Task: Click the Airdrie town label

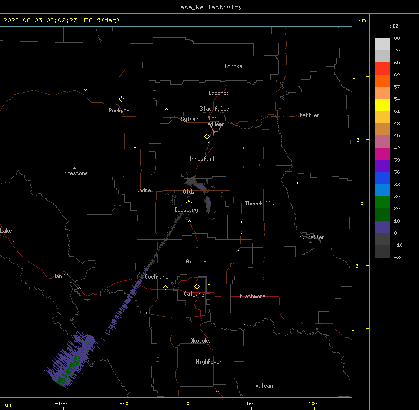Action: pos(196,261)
